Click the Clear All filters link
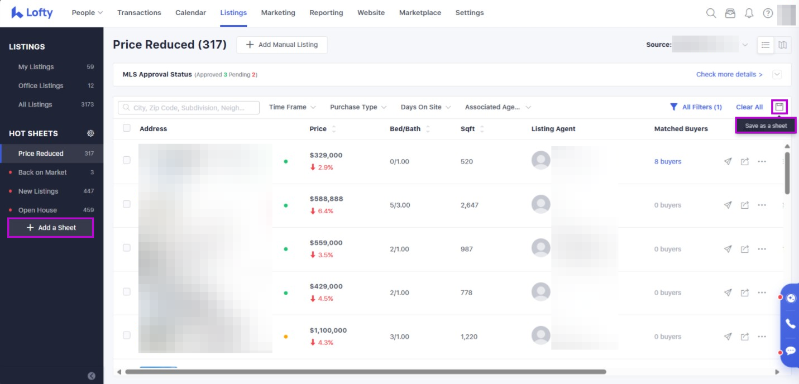The width and height of the screenshot is (799, 384). (749, 107)
